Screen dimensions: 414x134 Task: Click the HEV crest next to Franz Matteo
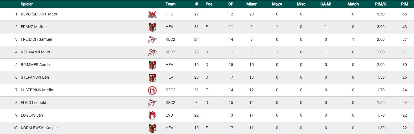(152, 27)
